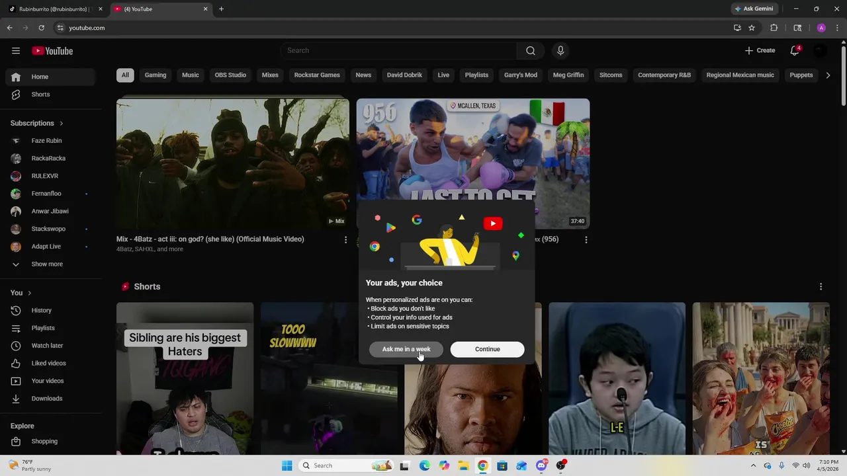This screenshot has height=476, width=847.
Task: Click Continue in ads dialog
Action: point(487,349)
